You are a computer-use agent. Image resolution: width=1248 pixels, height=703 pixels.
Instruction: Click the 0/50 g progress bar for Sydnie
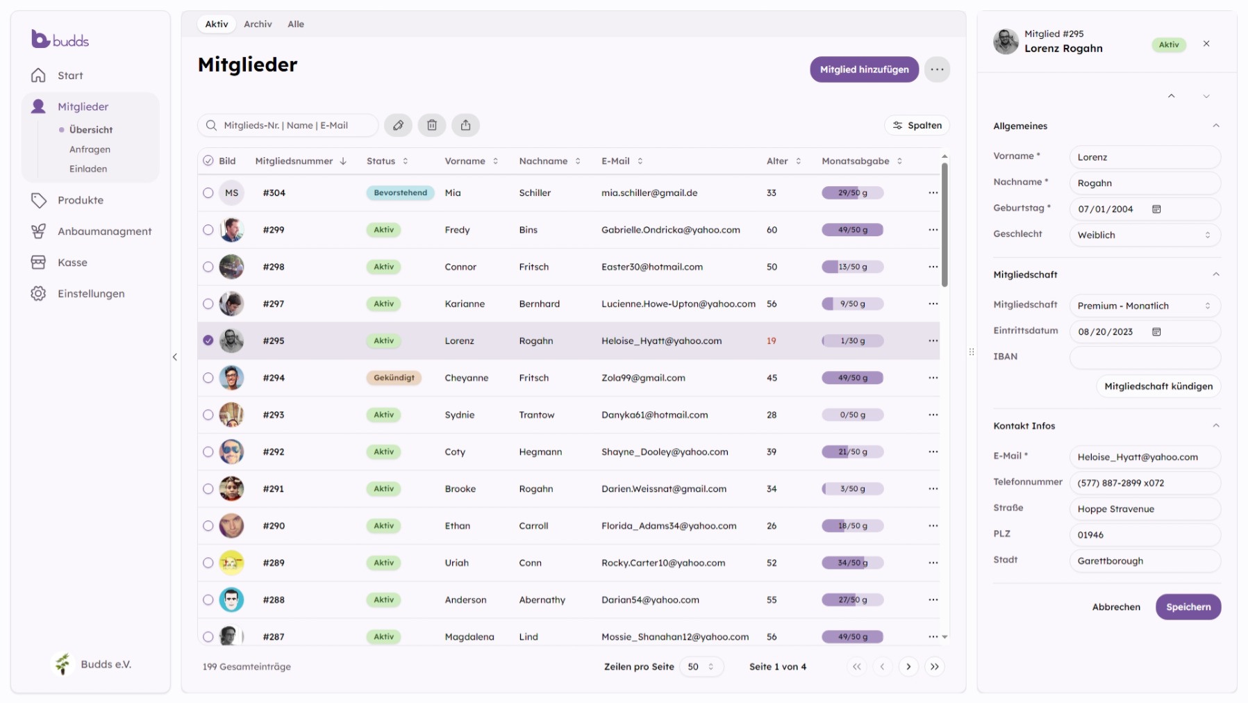pos(852,415)
